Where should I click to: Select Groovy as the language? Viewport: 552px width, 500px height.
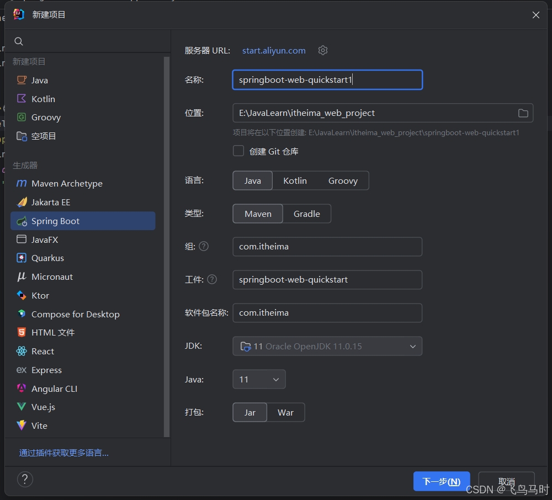point(343,180)
